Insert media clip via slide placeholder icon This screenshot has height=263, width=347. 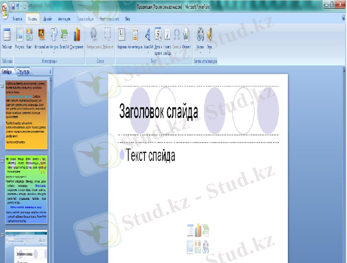tap(206, 247)
